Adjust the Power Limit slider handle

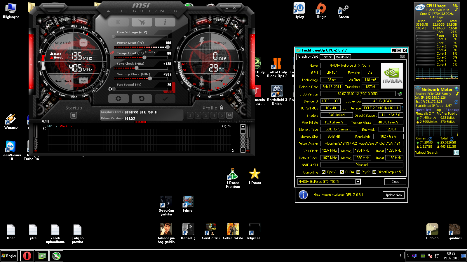coord(168,47)
